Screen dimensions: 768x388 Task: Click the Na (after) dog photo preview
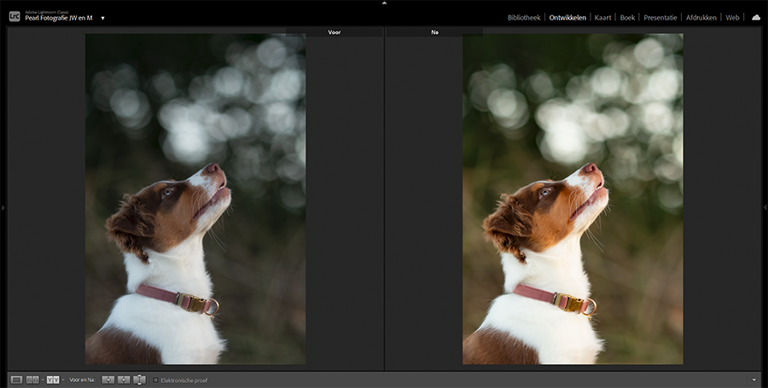click(573, 199)
